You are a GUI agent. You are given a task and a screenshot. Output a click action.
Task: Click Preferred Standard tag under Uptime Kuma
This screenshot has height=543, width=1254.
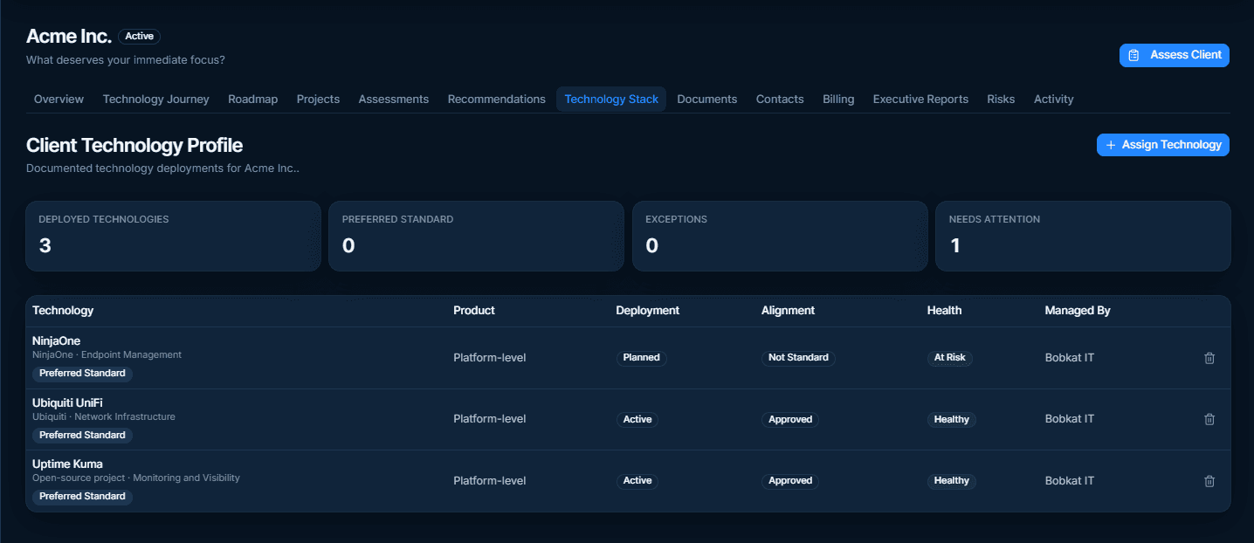tap(82, 496)
